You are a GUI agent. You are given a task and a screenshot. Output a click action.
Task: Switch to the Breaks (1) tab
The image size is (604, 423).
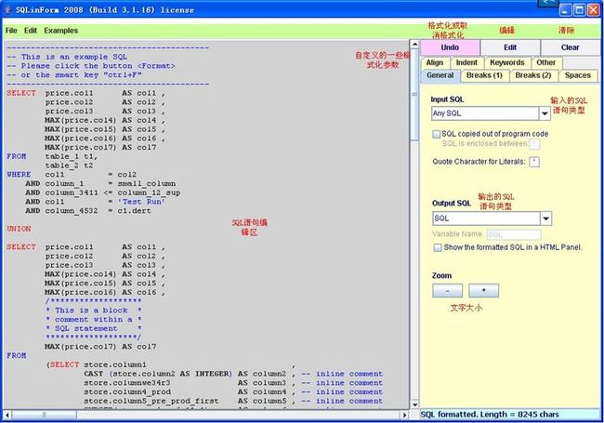click(x=484, y=75)
